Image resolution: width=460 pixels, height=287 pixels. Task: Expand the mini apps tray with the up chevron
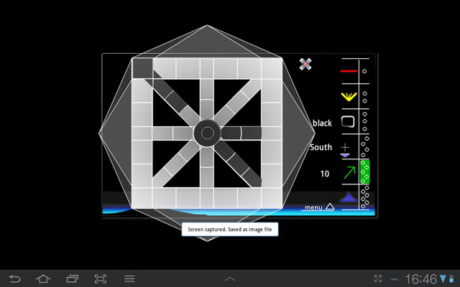pyautogui.click(x=230, y=279)
